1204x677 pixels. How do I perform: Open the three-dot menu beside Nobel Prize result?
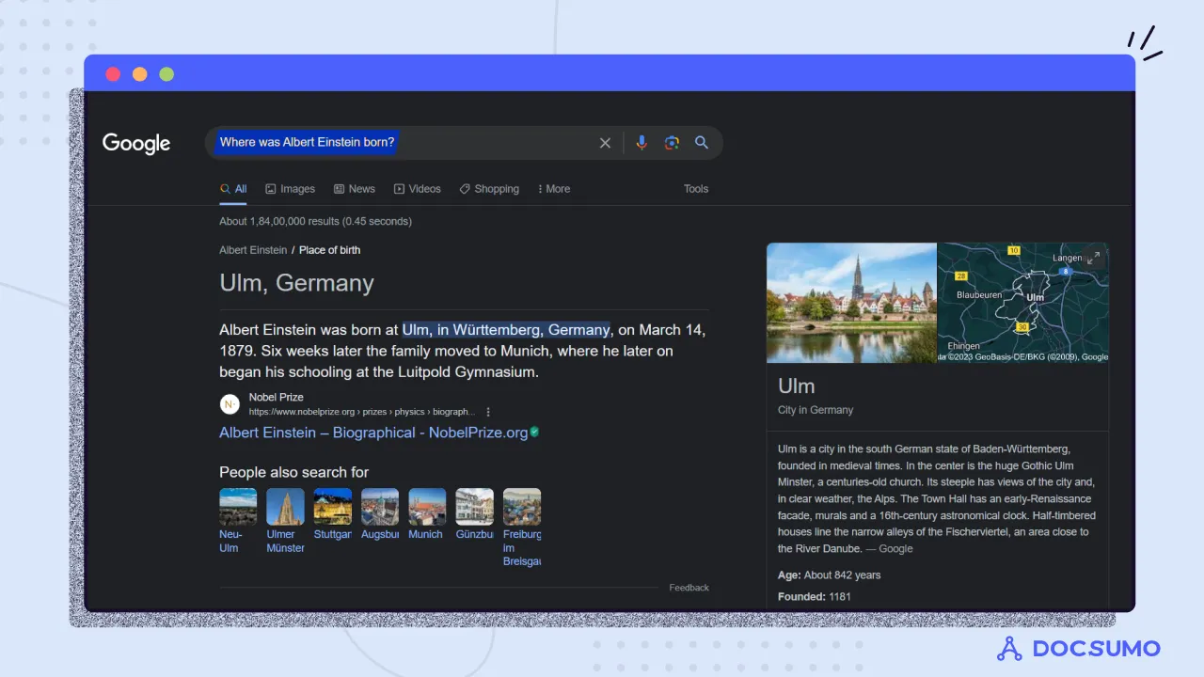[488, 412]
